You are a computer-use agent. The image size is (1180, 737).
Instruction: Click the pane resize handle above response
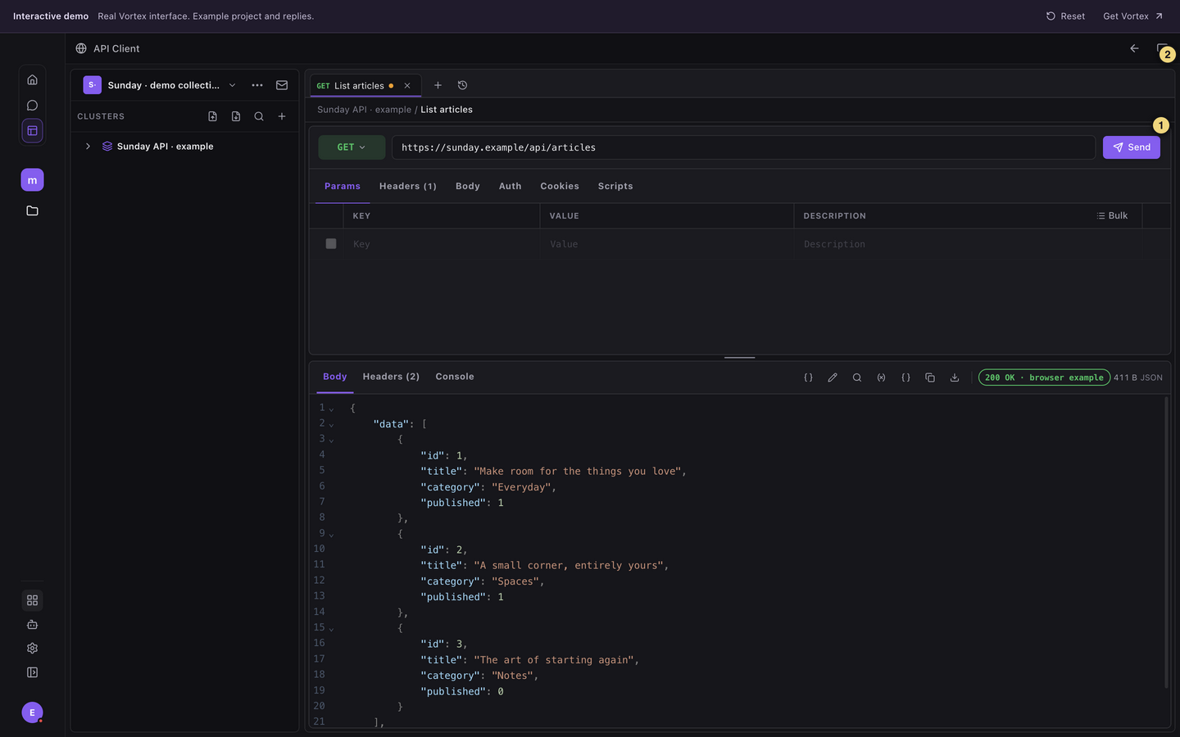point(740,358)
